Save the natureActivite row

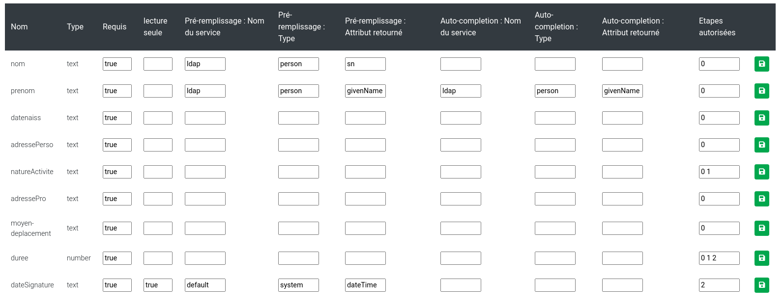[761, 172]
